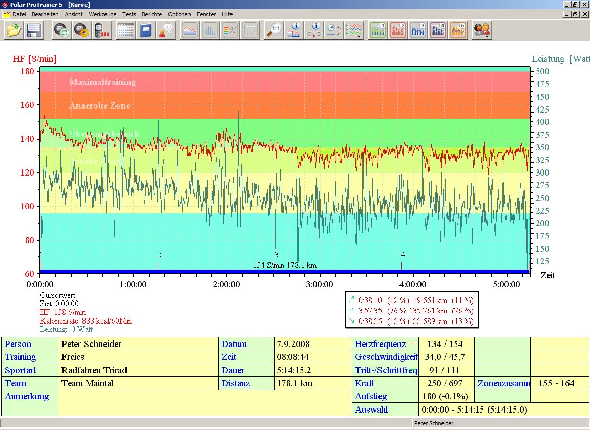Save exercise with the floppy disk icon

[x=34, y=30]
